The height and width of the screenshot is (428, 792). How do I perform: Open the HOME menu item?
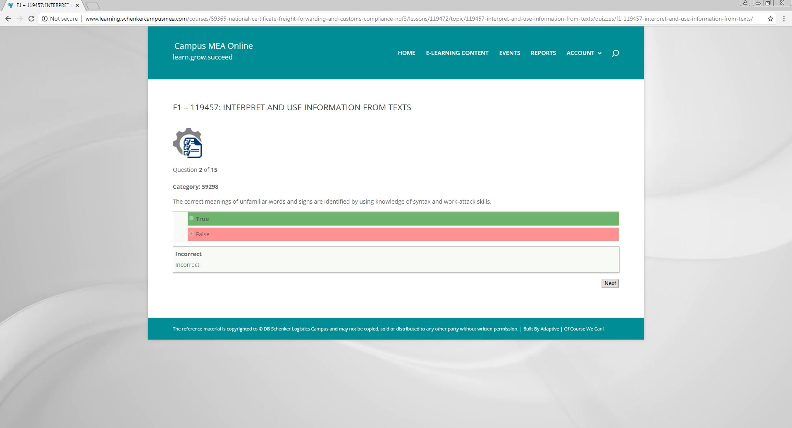coord(406,53)
